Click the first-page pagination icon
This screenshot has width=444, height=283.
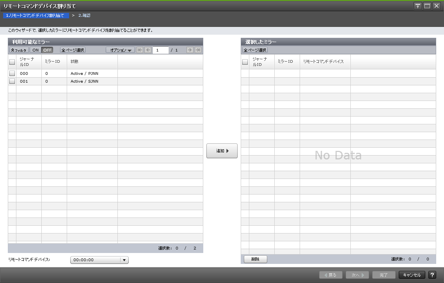(x=139, y=50)
